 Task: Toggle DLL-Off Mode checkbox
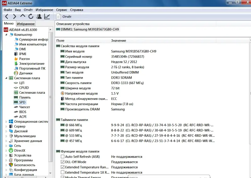62,162
